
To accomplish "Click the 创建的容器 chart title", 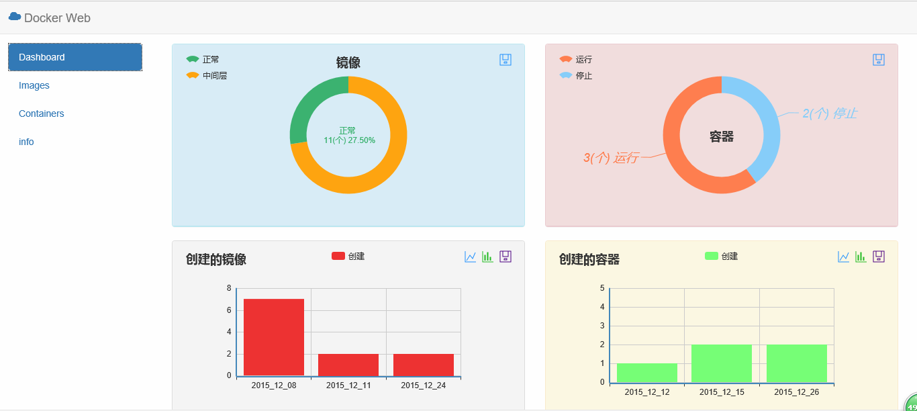I will (589, 259).
